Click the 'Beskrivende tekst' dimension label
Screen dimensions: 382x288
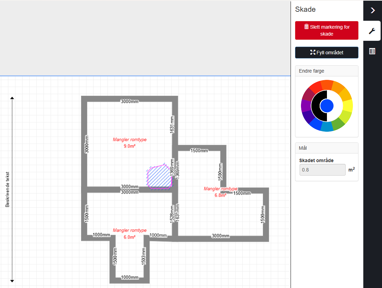7,189
